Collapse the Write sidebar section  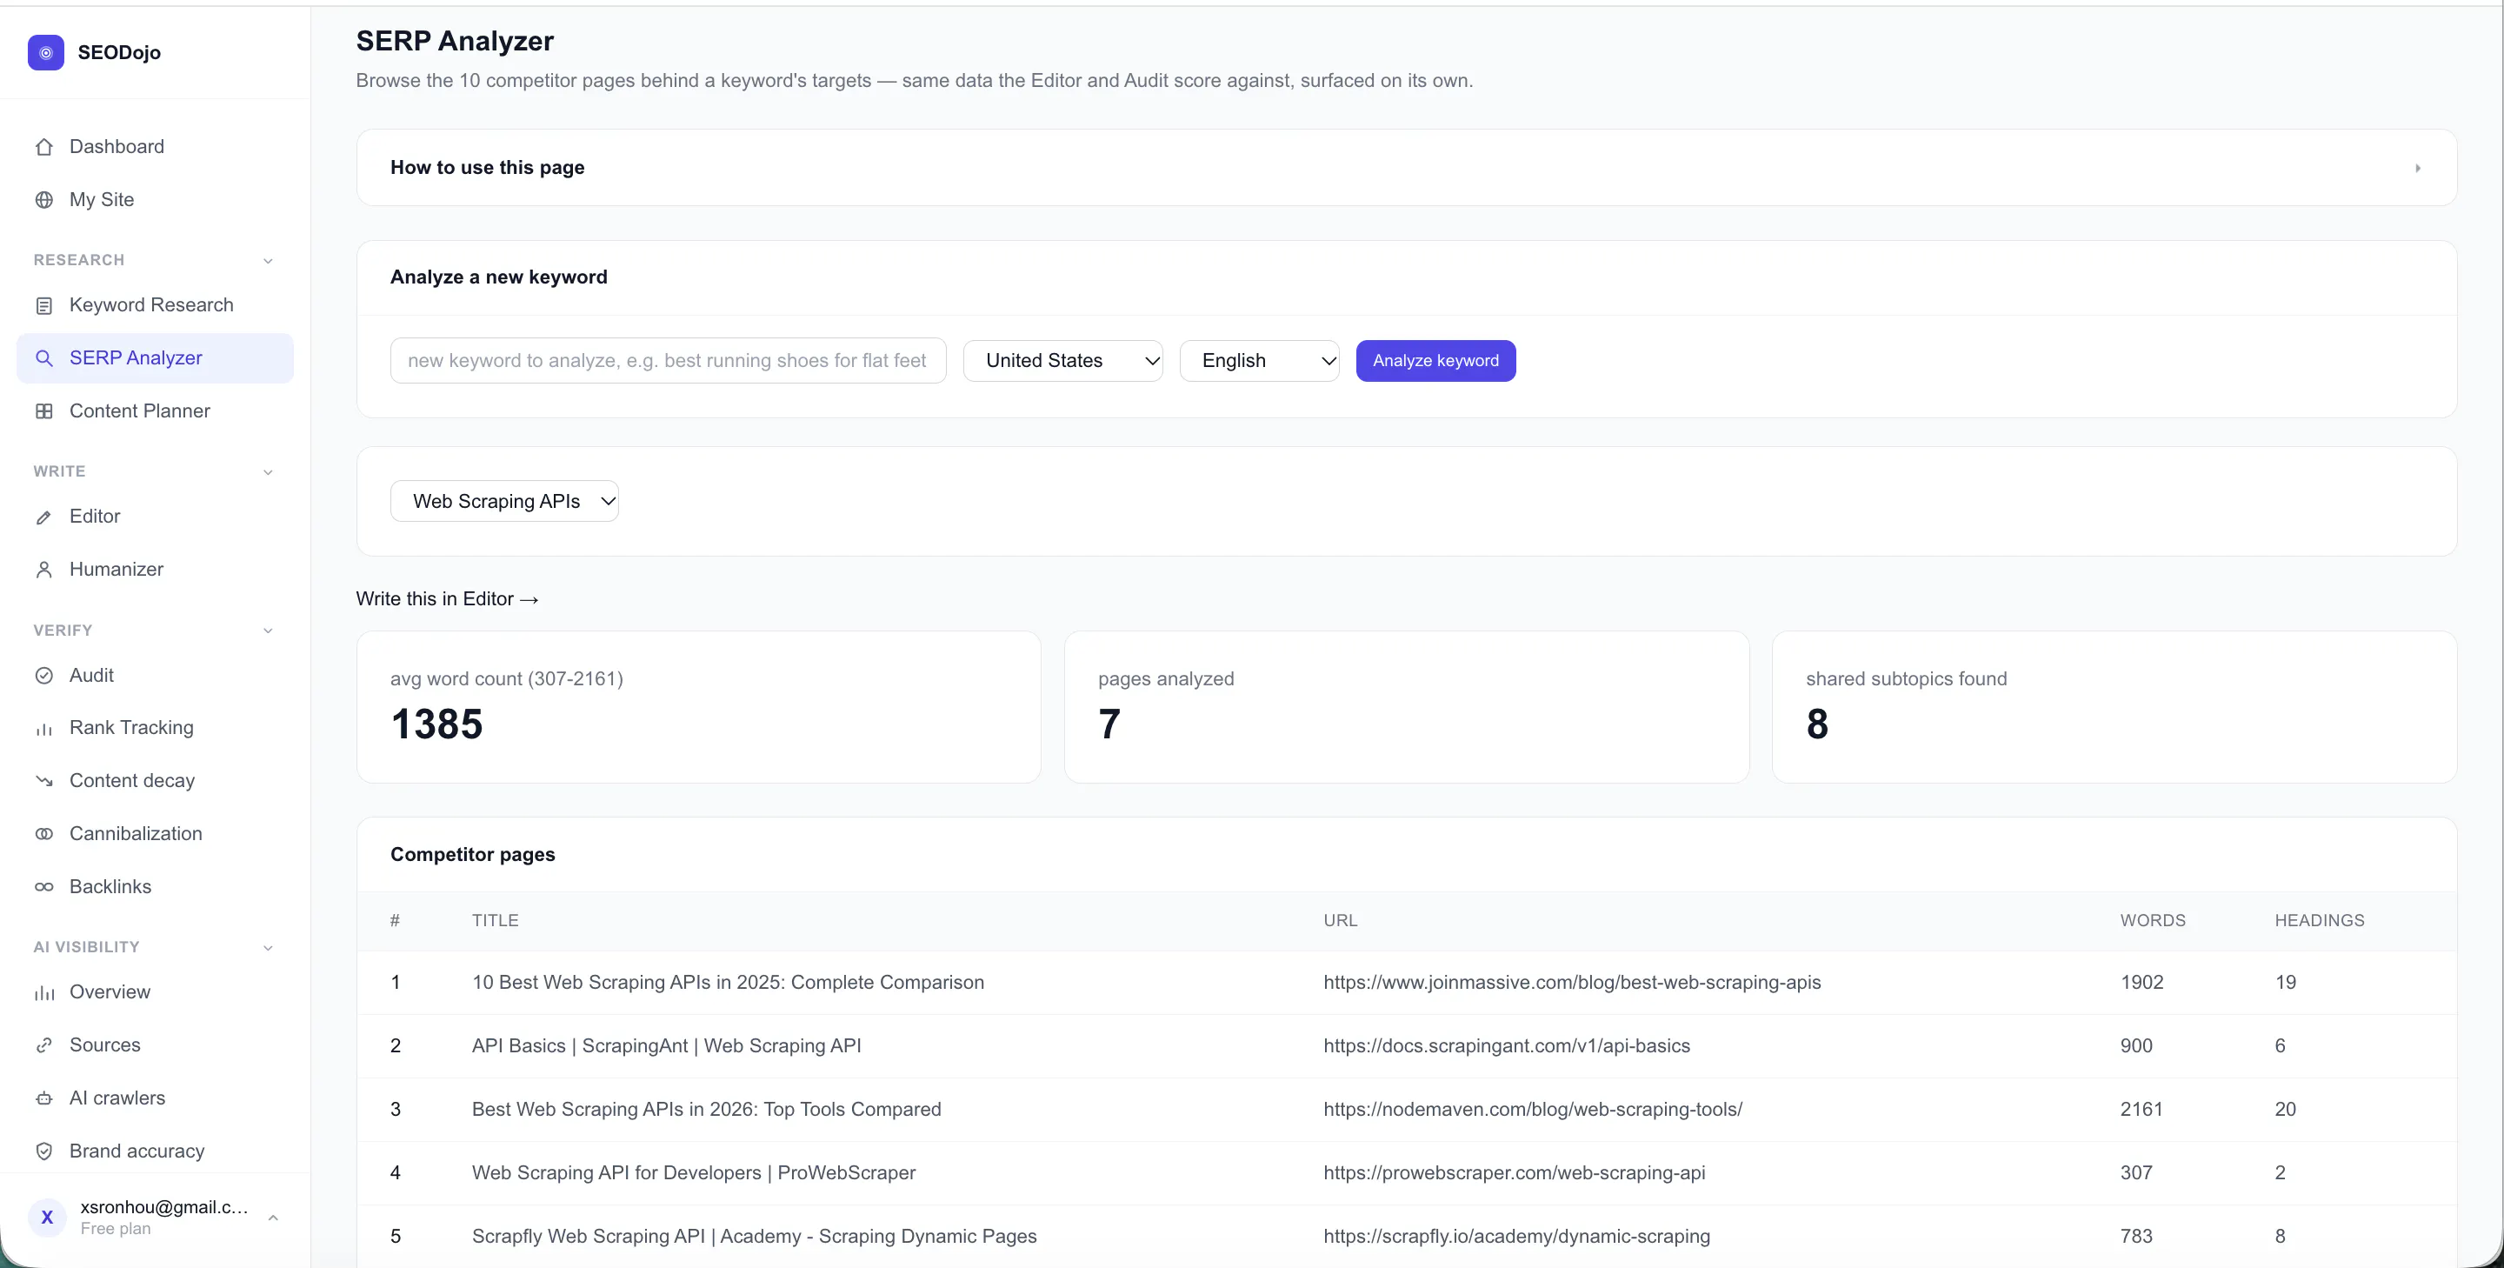tap(269, 471)
